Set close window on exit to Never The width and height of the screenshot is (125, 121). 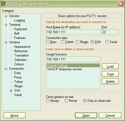(66, 101)
